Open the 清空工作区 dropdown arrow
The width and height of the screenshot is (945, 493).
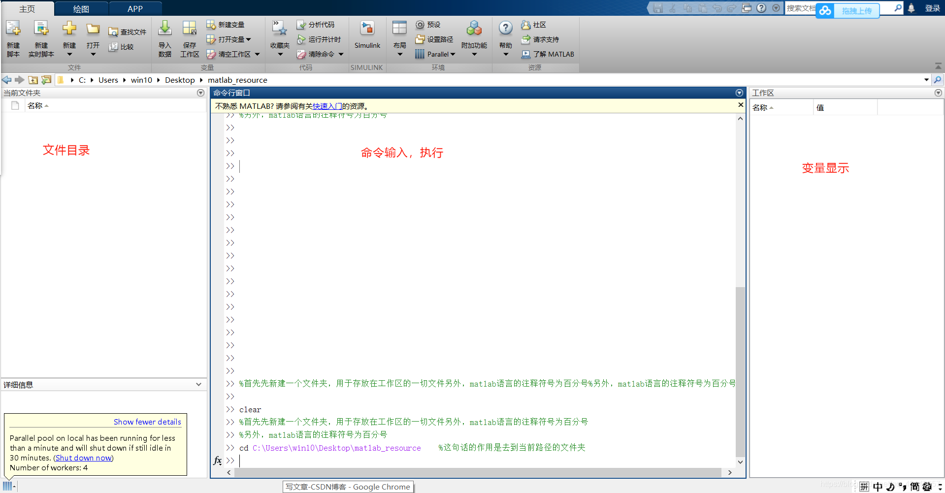[257, 54]
